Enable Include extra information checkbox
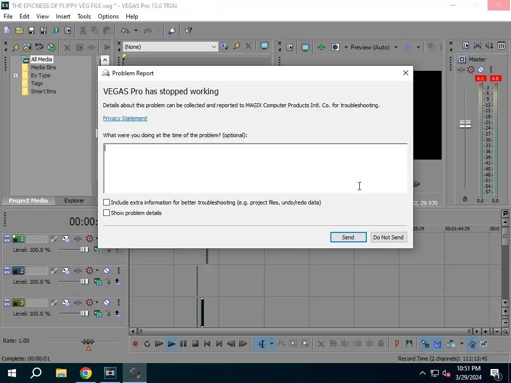The width and height of the screenshot is (511, 383). click(107, 202)
